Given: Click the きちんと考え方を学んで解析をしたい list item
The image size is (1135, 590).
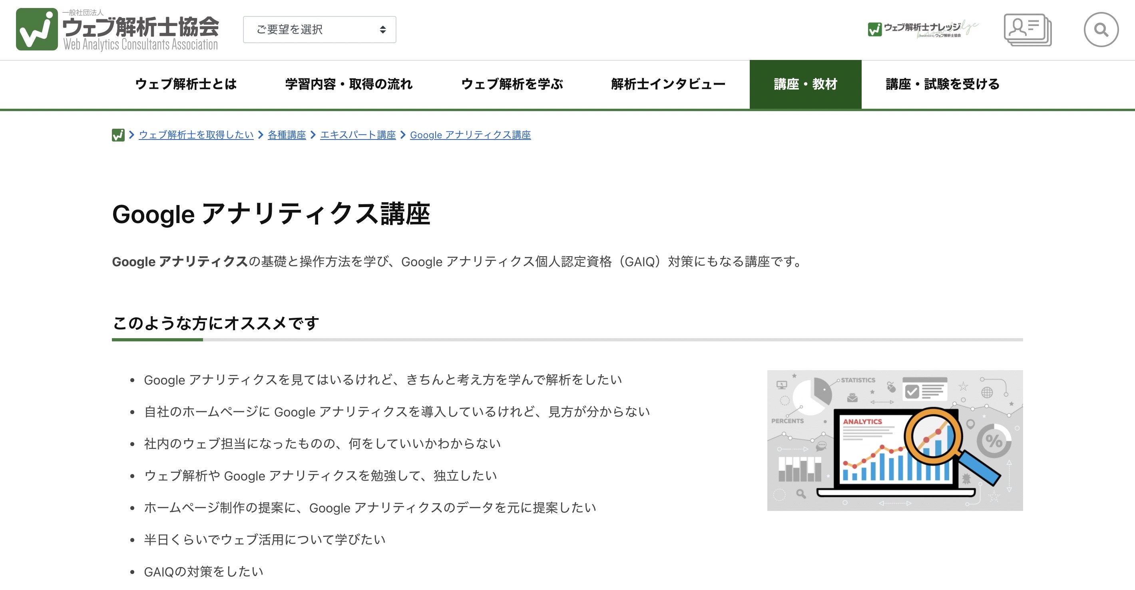Looking at the screenshot, I should [x=383, y=379].
